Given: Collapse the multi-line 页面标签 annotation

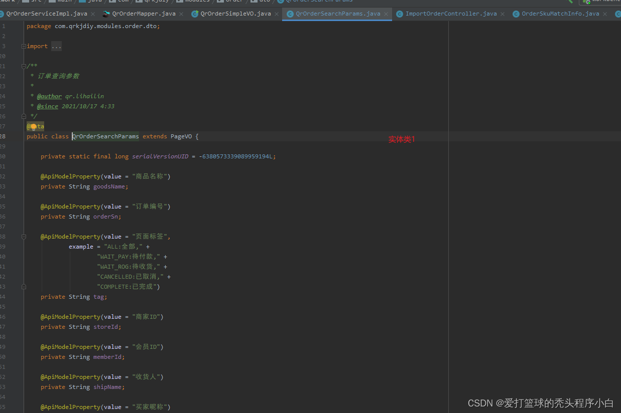Looking at the screenshot, I should click(24, 237).
